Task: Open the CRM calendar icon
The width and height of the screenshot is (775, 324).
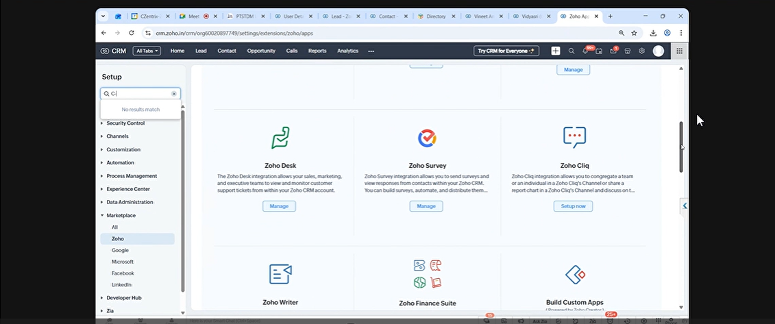Action: coord(599,51)
